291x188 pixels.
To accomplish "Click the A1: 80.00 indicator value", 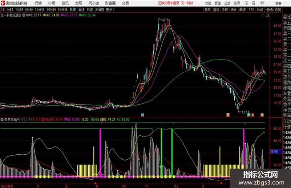I will [123, 119].
